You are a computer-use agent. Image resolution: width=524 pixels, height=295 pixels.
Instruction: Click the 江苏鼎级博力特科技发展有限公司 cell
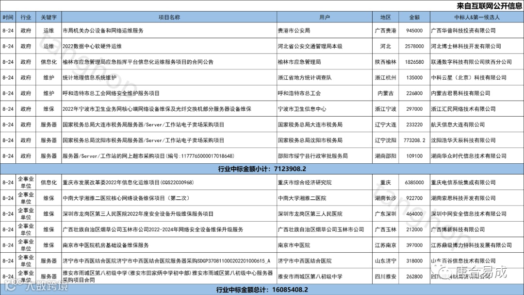pyautogui.click(x=477, y=245)
